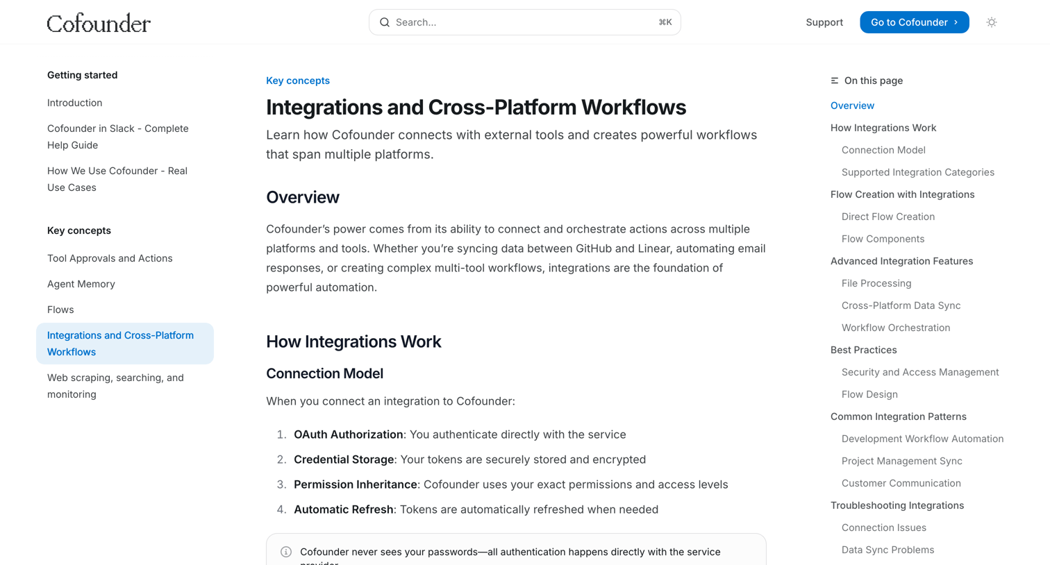Jump to Common Integration Patterns
The image size is (1050, 565).
(x=899, y=416)
